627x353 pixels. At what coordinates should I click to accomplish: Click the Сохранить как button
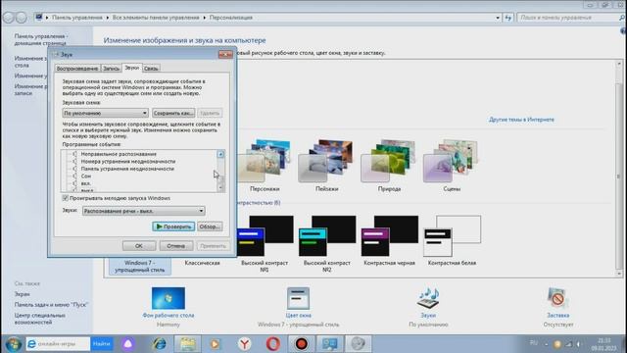point(173,114)
